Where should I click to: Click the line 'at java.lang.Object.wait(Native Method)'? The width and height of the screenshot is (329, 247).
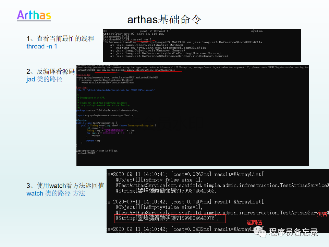point(146,45)
